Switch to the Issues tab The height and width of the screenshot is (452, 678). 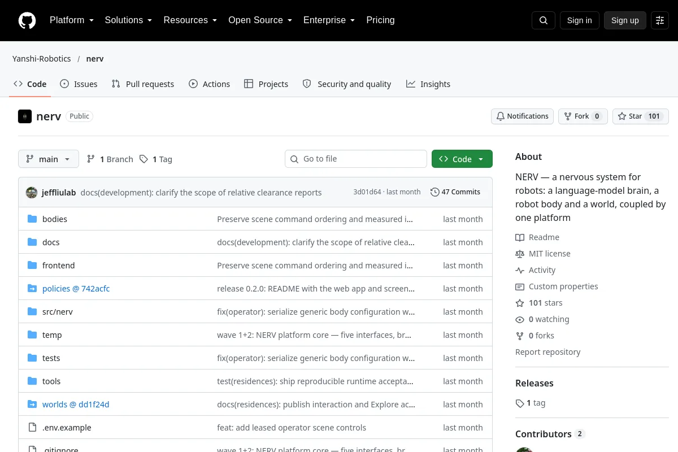(79, 84)
